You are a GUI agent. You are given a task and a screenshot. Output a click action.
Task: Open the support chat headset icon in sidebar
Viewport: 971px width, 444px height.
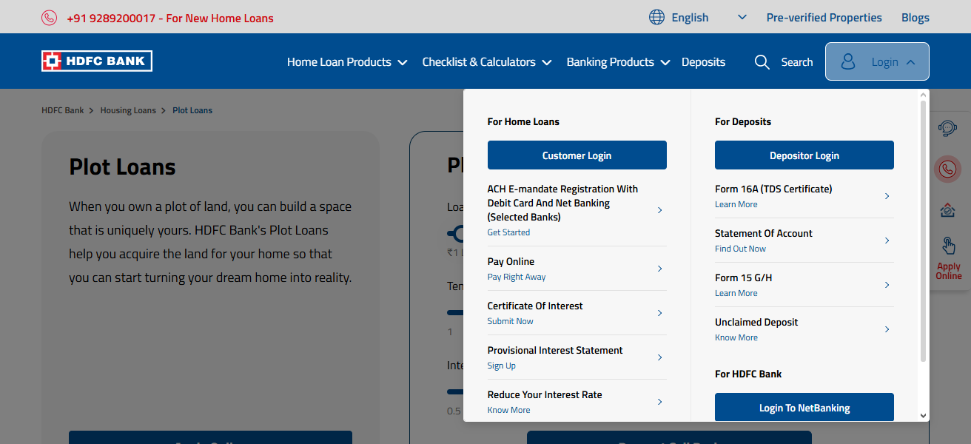[x=948, y=127]
